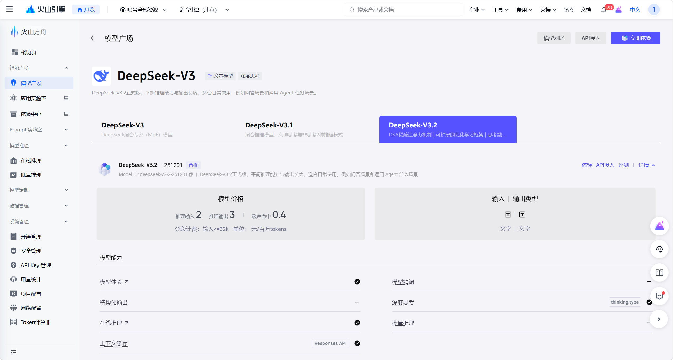Open 体验中心 in sidebar
The width and height of the screenshot is (673, 360).
click(39, 114)
